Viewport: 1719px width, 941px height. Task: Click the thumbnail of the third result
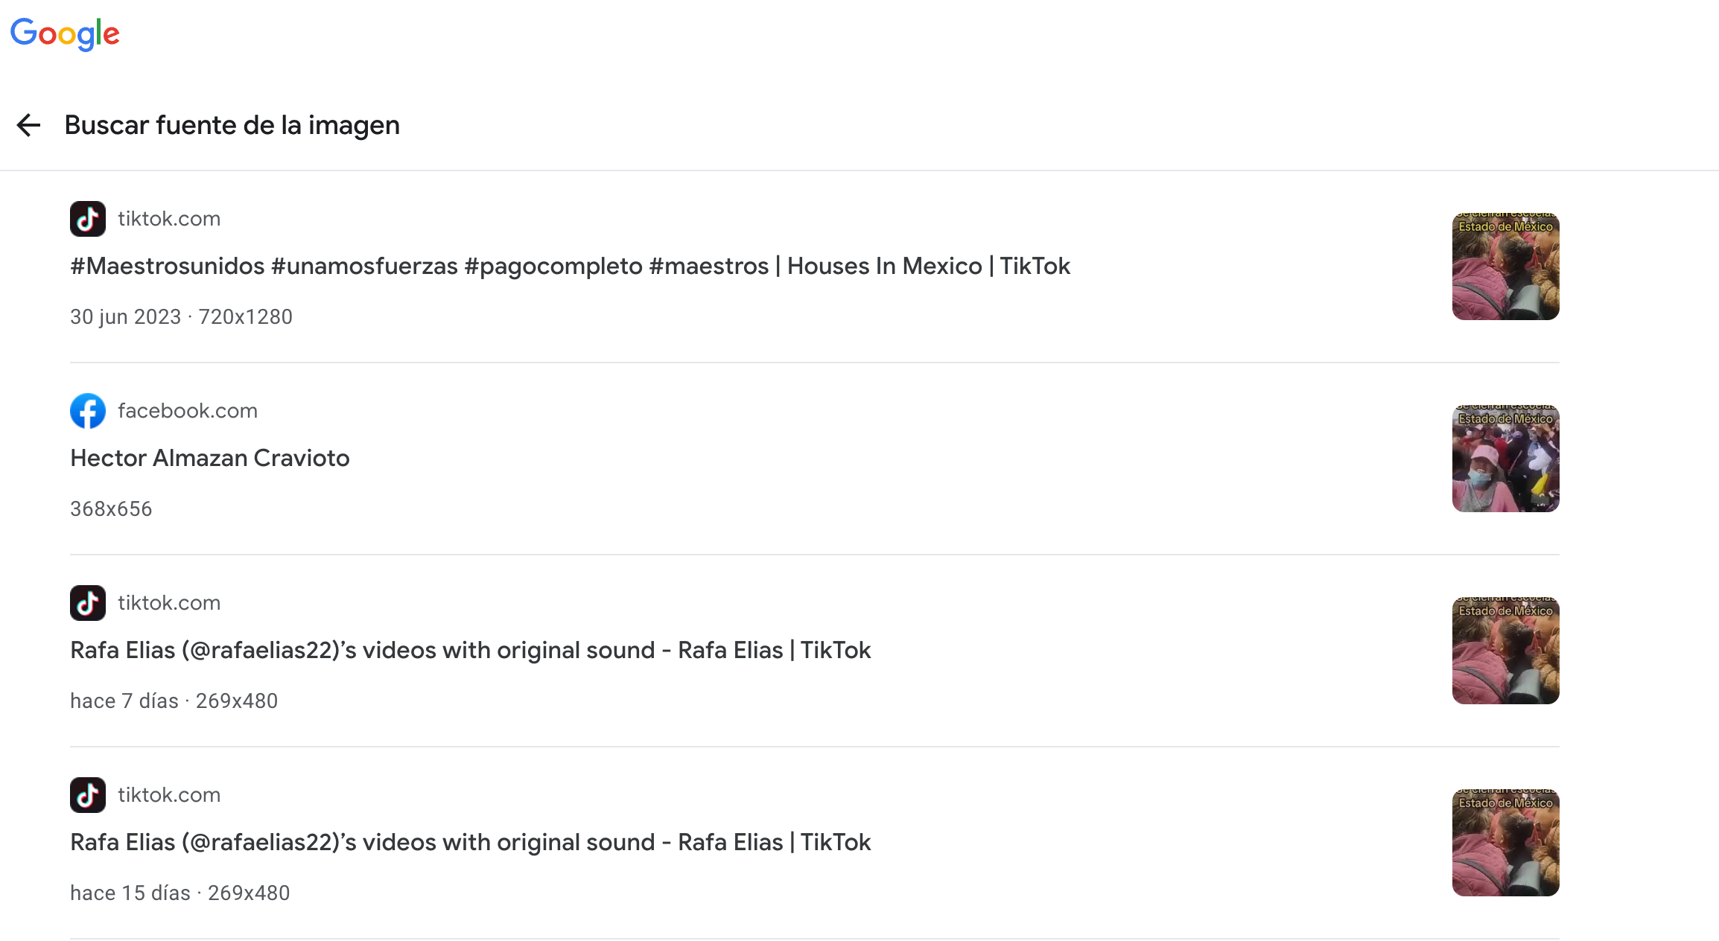[1505, 651]
